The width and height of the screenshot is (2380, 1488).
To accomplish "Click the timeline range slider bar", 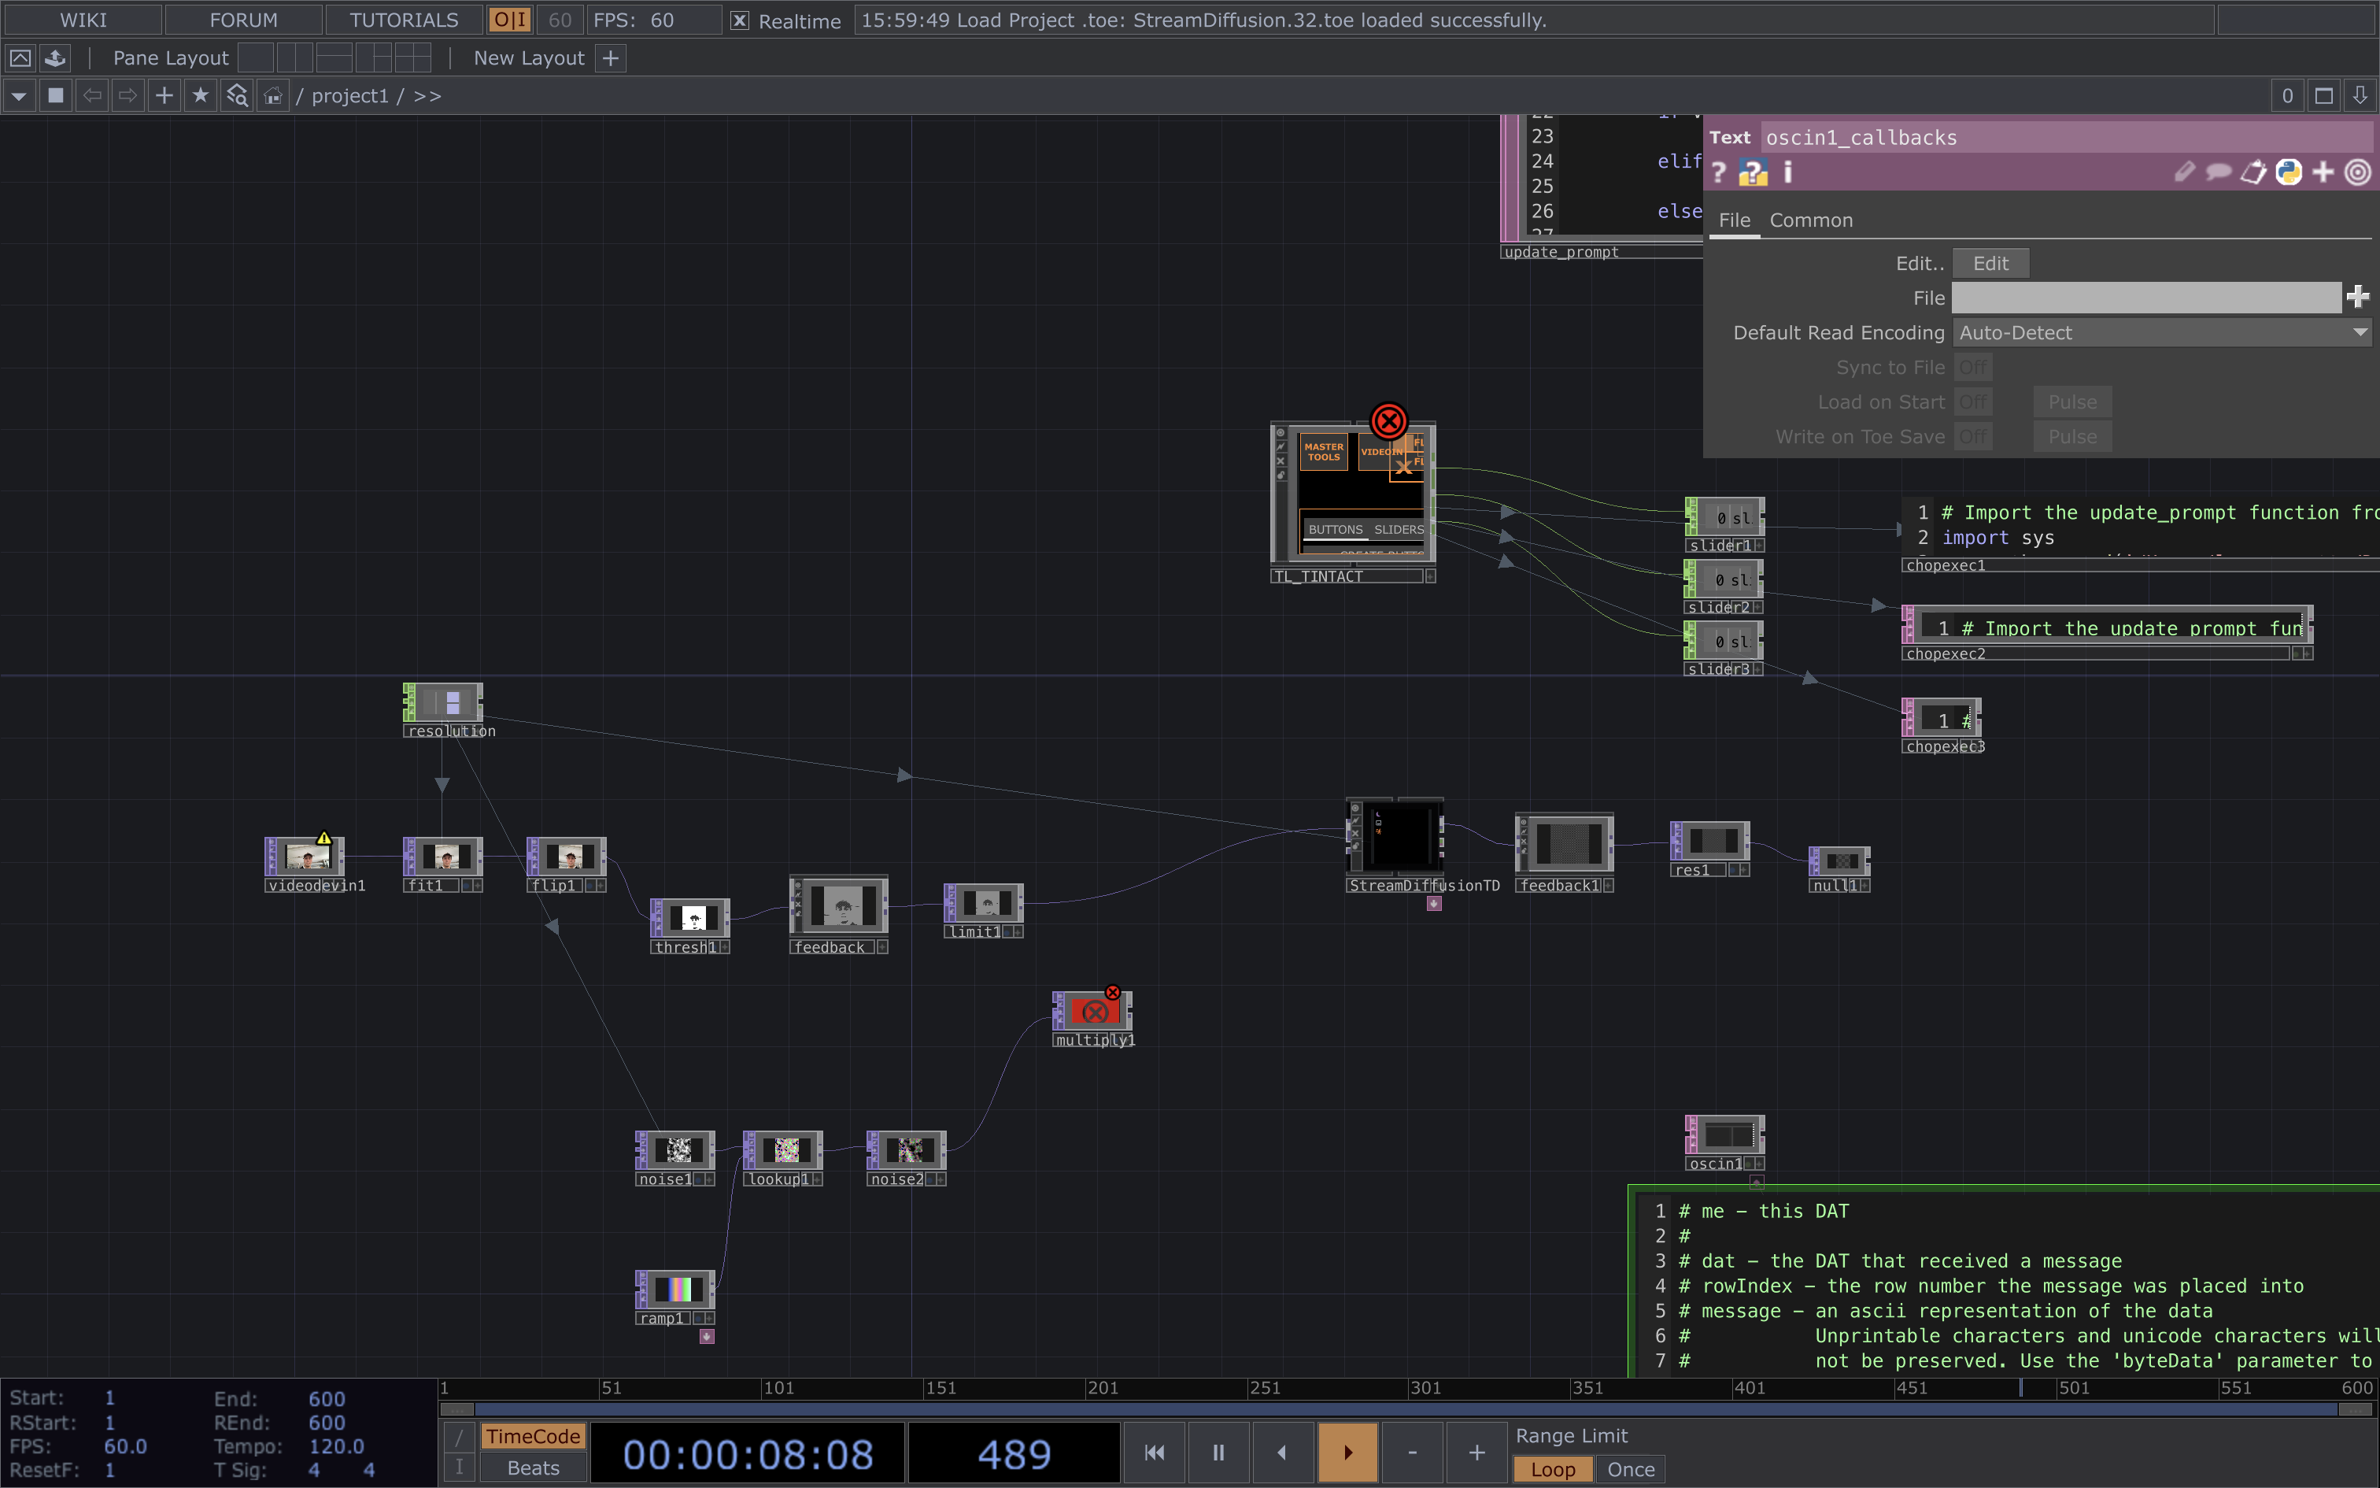I will point(1406,1409).
